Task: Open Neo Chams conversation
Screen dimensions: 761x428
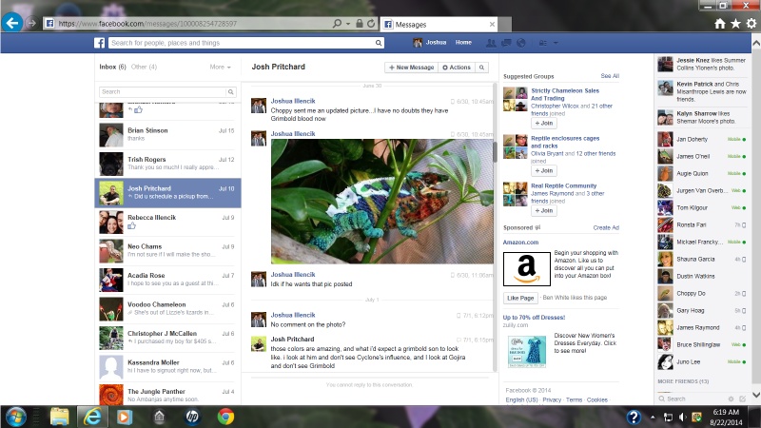Action: click(167, 250)
